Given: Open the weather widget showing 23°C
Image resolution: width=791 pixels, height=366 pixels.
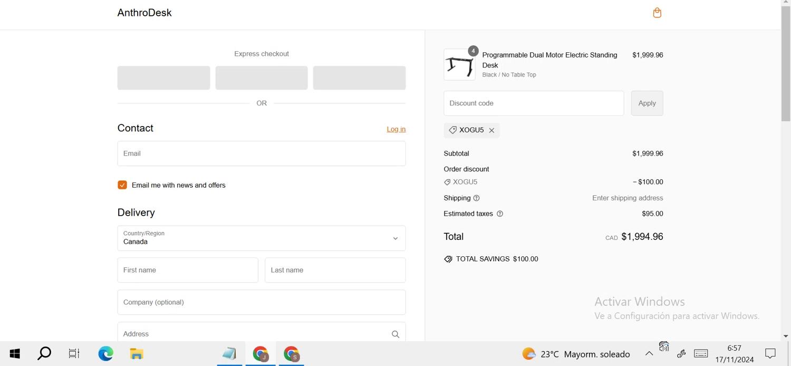Looking at the screenshot, I should [576, 354].
